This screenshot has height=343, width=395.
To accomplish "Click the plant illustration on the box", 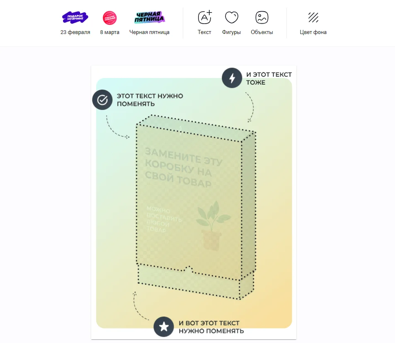I will coord(212,225).
